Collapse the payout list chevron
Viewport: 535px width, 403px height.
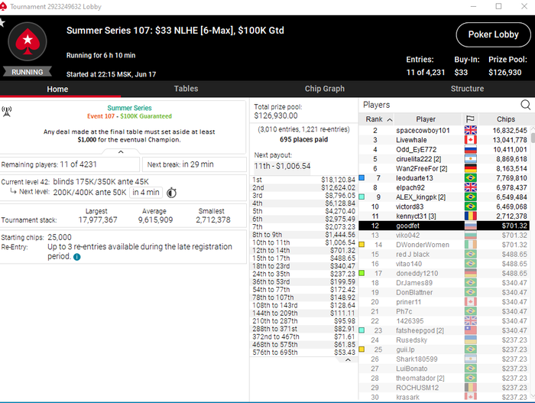click(x=348, y=360)
